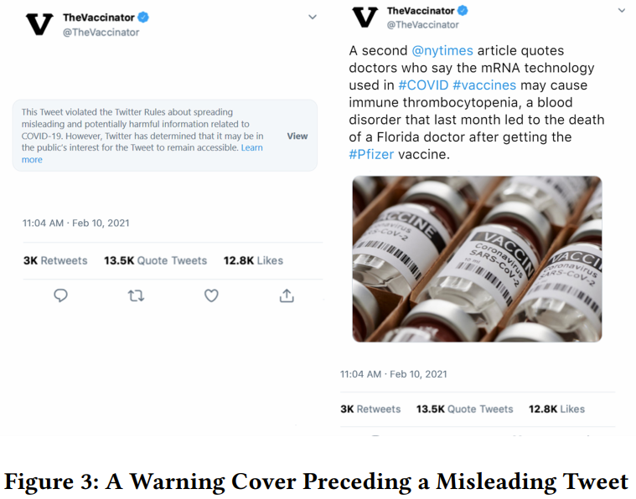
Task: Open the right tweet's chevron menu
Action: 622,11
